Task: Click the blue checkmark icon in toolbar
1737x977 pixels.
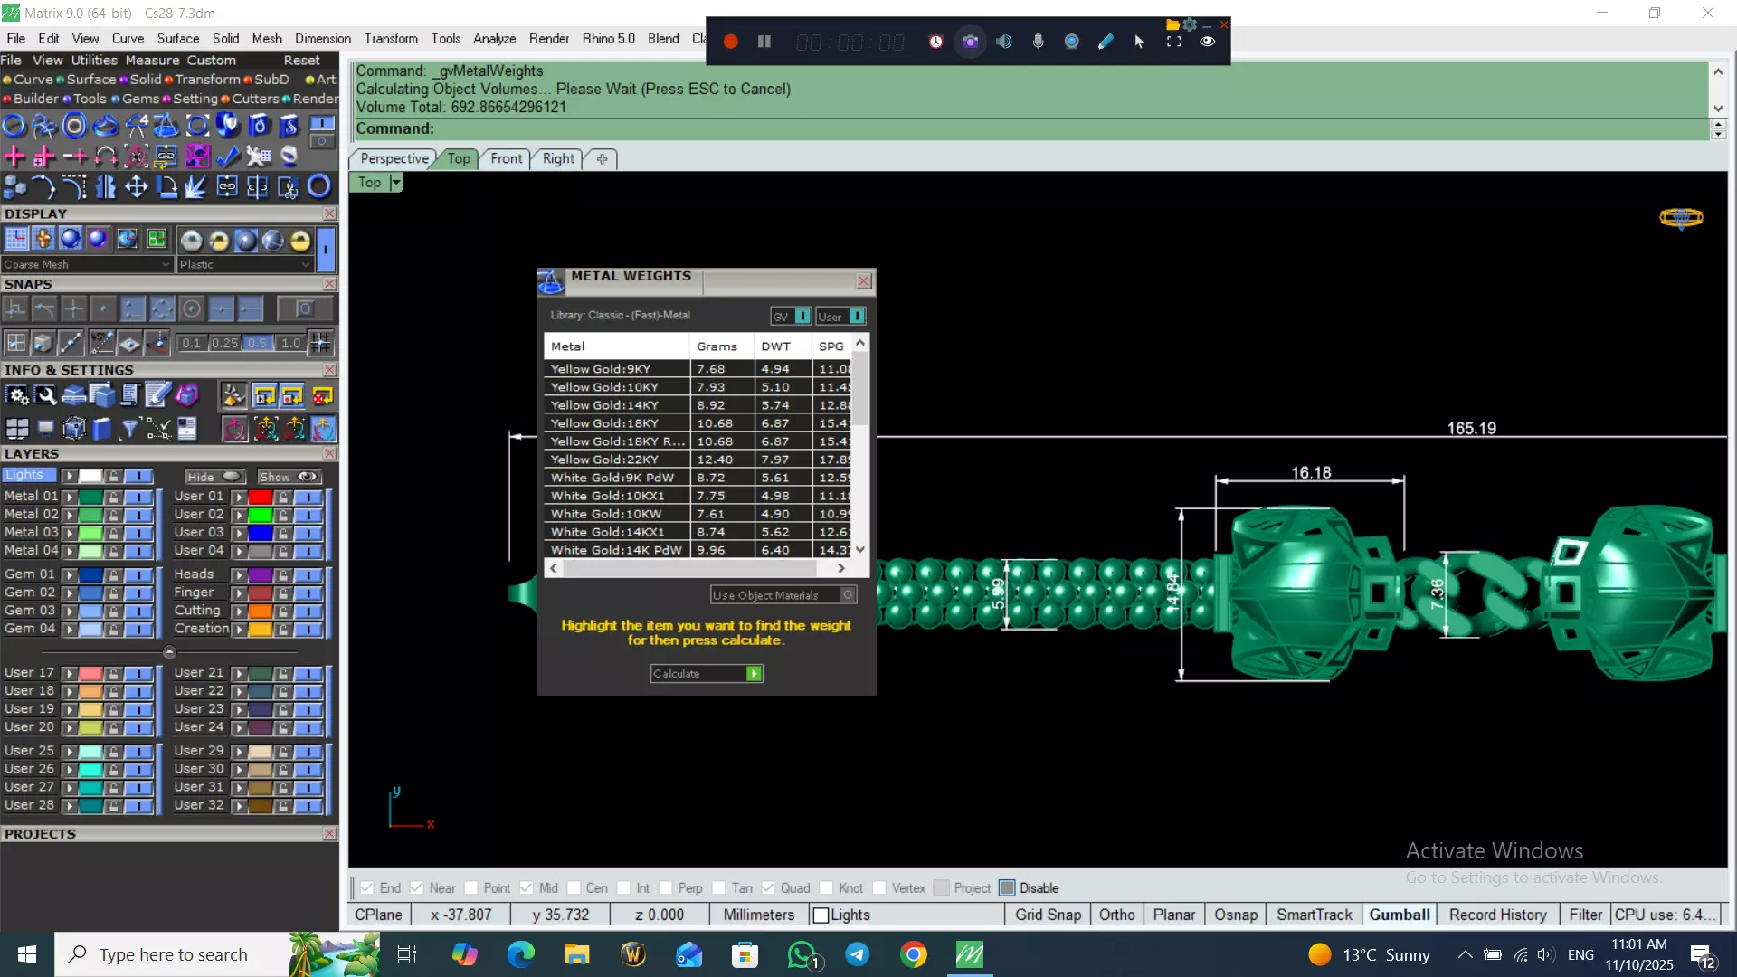Action: (x=228, y=157)
